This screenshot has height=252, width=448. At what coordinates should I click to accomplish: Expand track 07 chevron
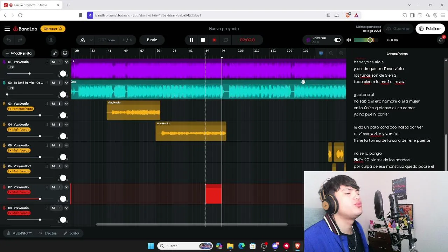[x=66, y=187]
